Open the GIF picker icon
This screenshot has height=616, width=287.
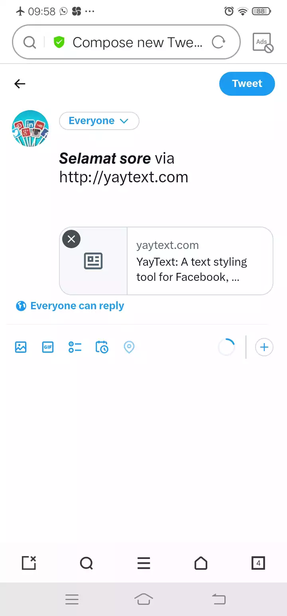click(x=48, y=347)
